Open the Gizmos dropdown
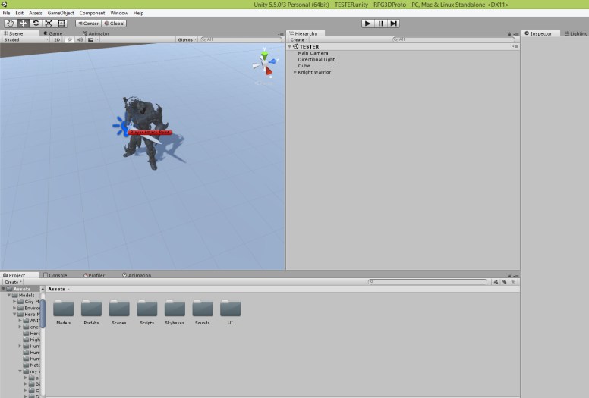This screenshot has width=589, height=398. coord(186,39)
